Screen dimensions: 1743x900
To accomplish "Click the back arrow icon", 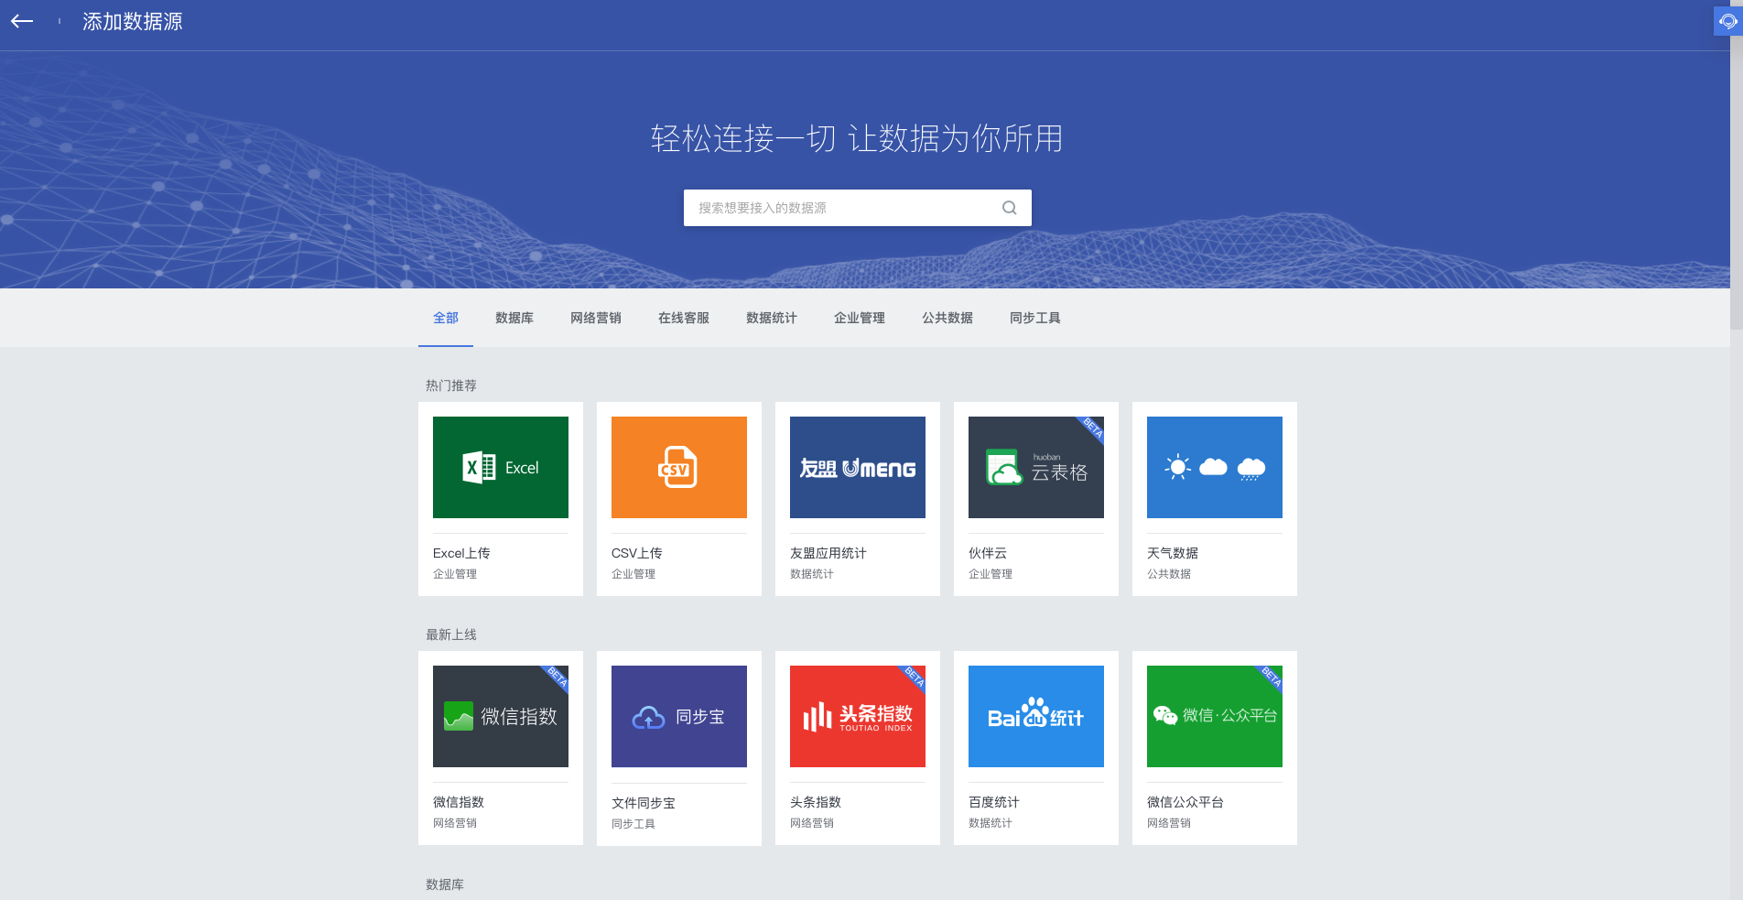I will 22,21.
